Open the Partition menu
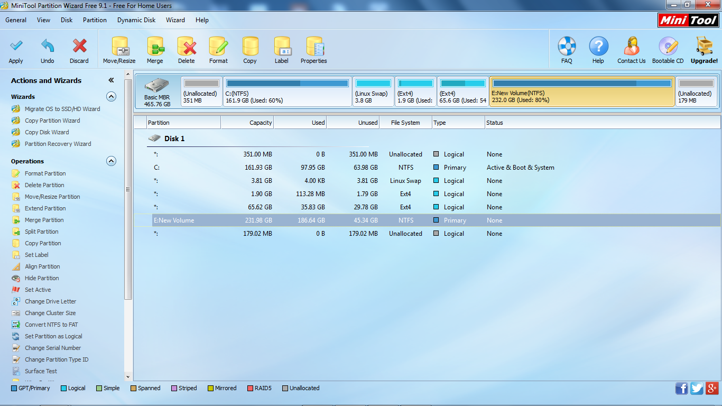722x406 pixels. (x=95, y=20)
